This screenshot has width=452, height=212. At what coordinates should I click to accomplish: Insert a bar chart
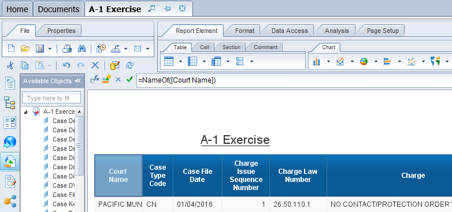tap(387, 61)
